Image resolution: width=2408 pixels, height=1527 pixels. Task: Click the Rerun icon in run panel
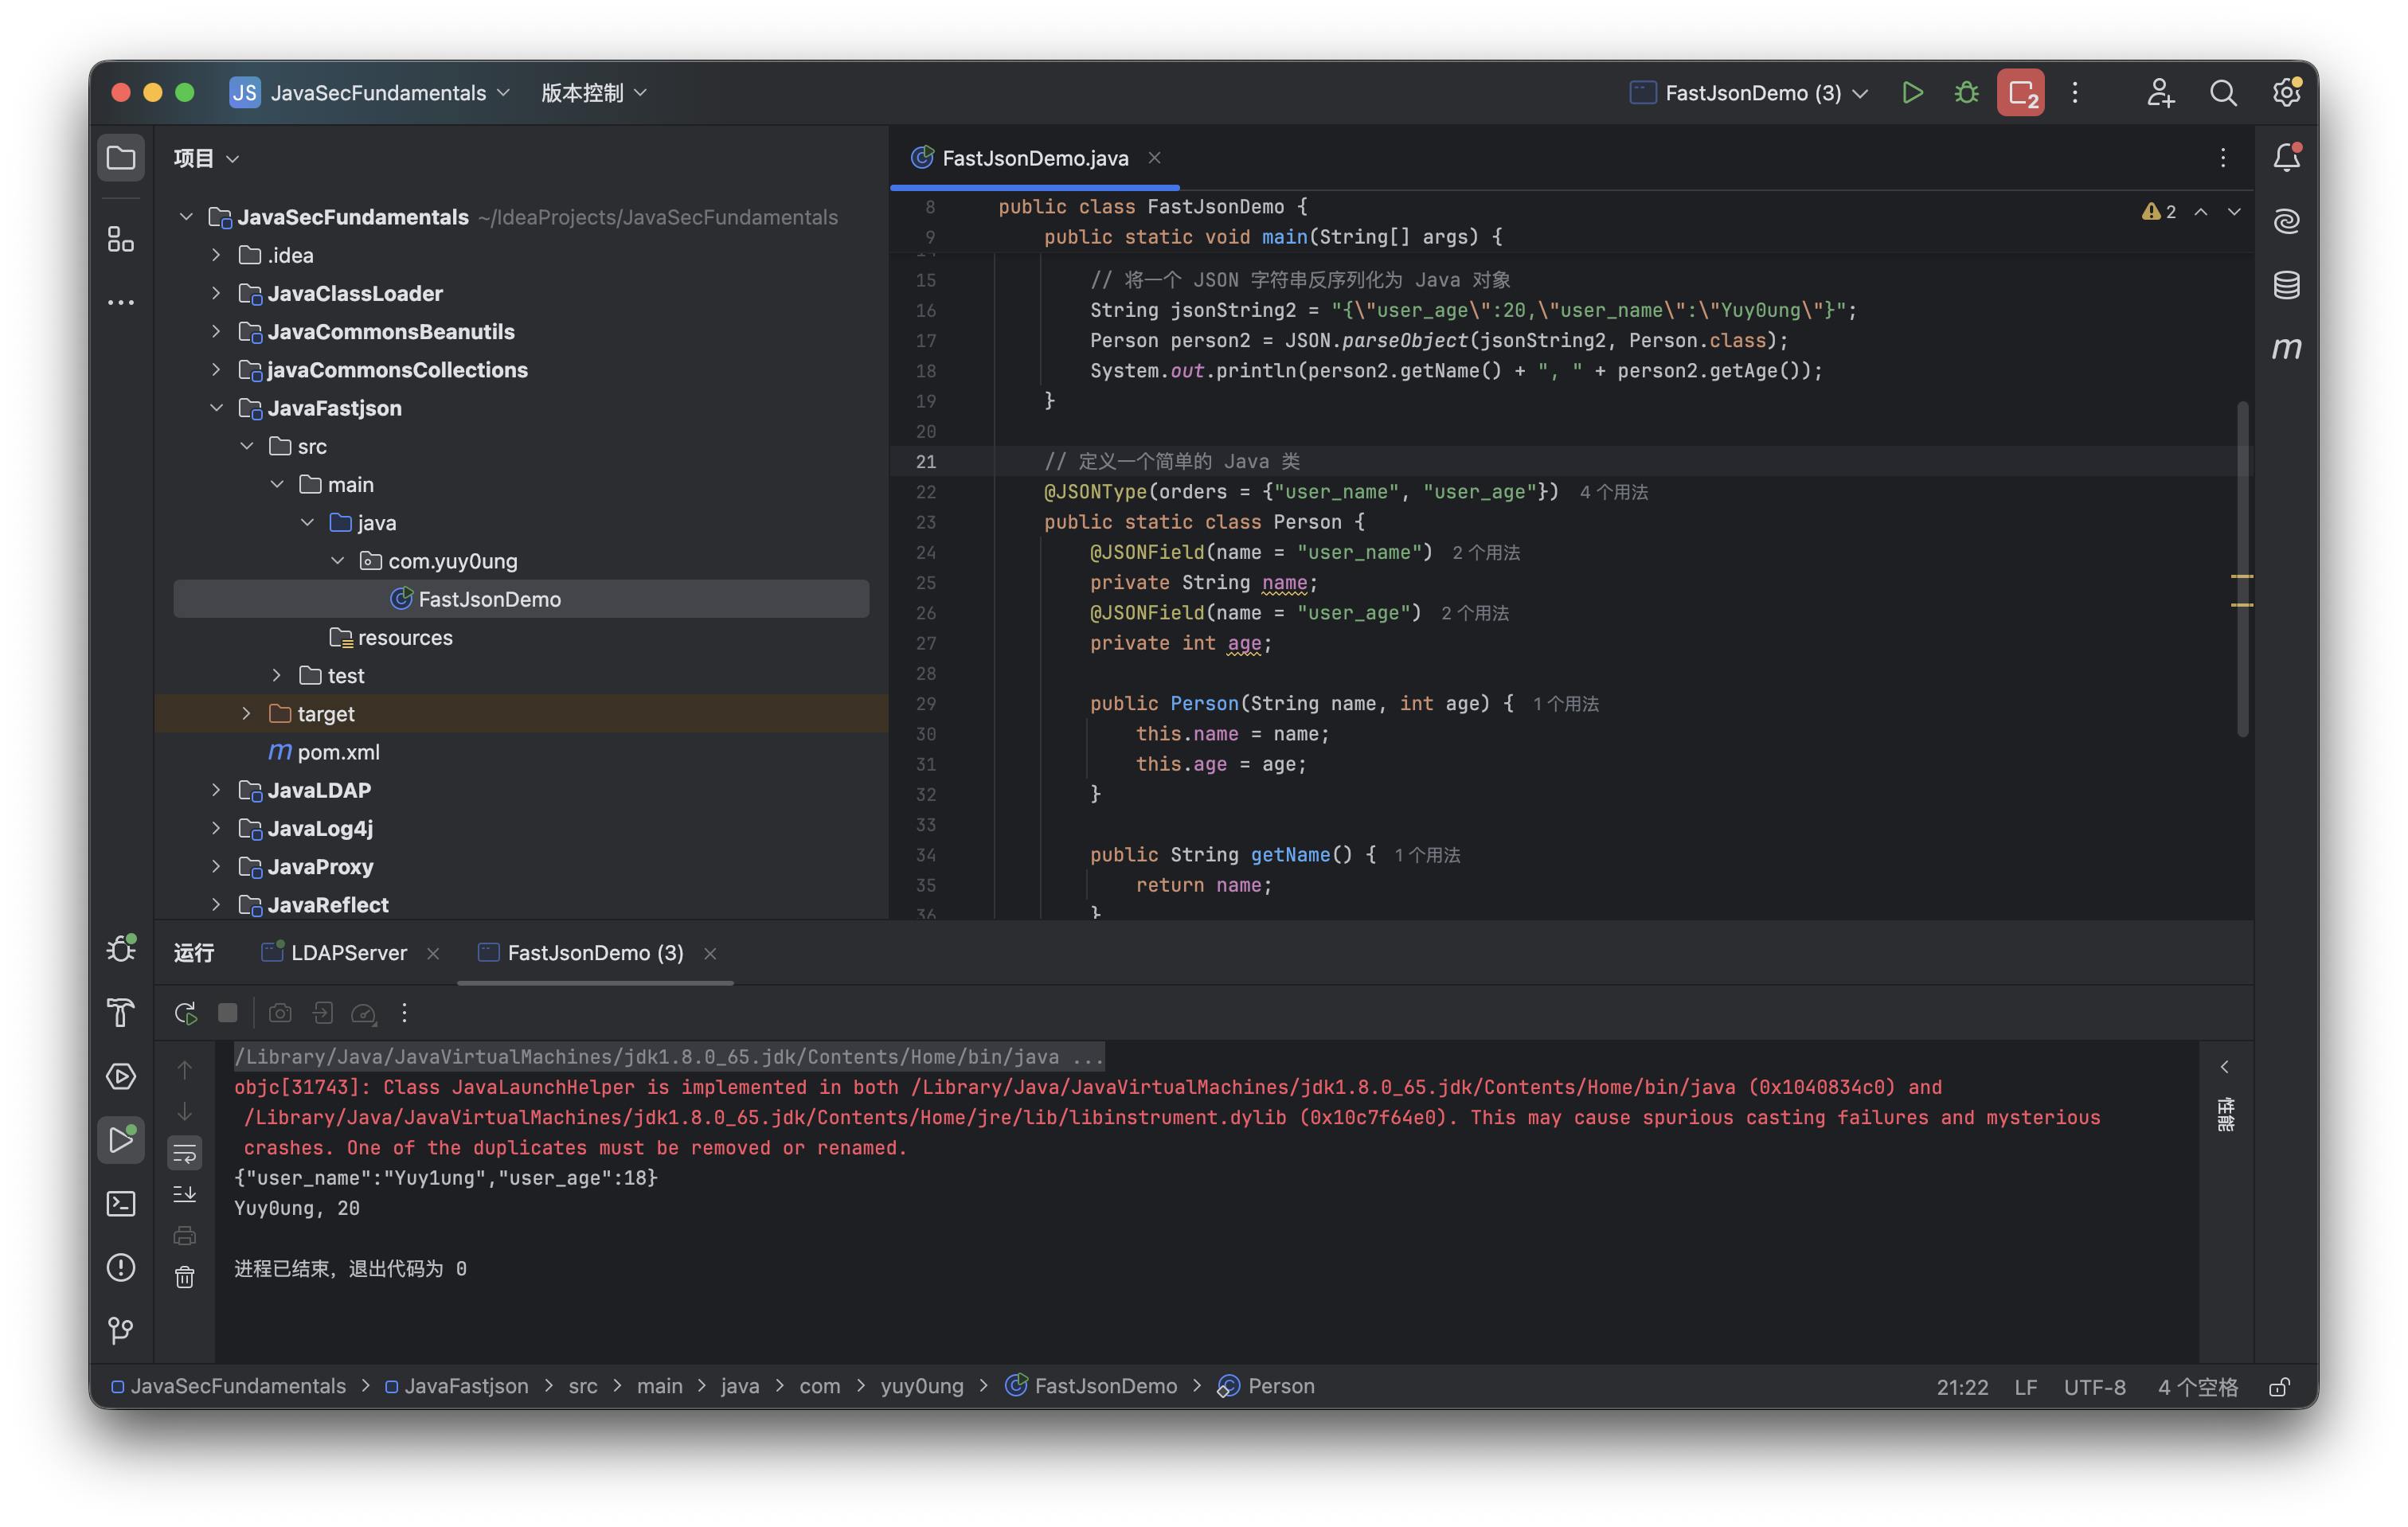tap(185, 1013)
